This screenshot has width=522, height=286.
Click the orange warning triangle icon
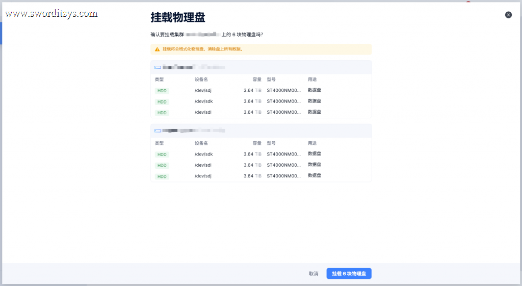[x=157, y=49]
